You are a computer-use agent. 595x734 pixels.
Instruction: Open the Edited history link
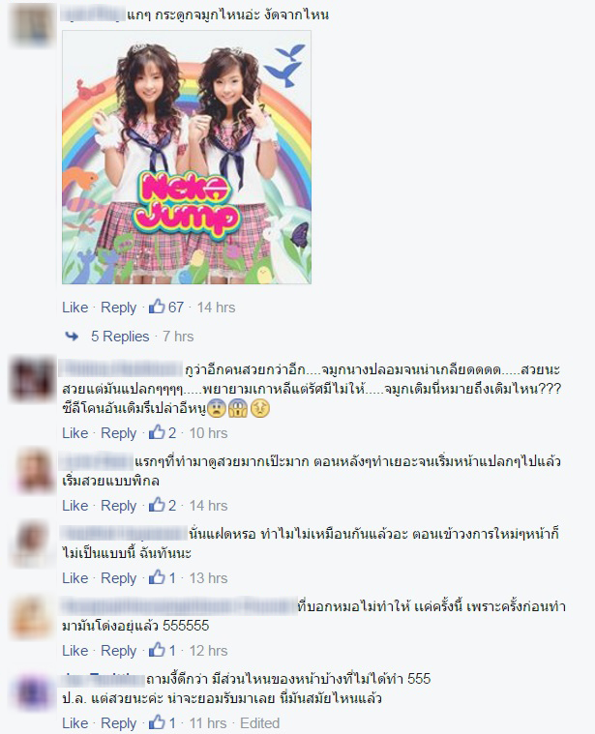(x=260, y=722)
